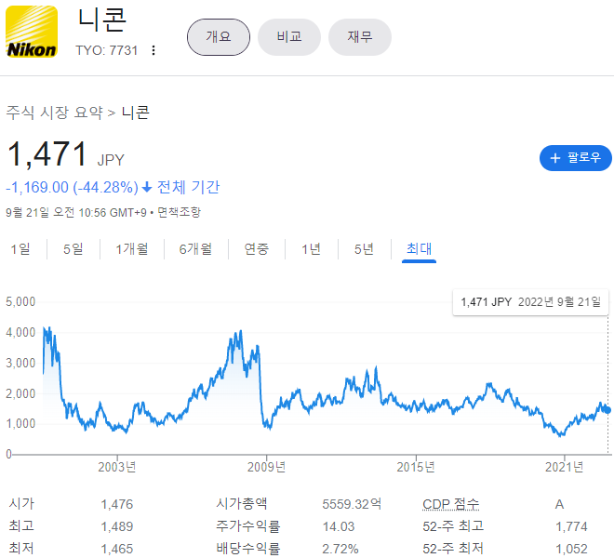Click the 주식 시장 요약 breadcrumb link
The image size is (614, 558).
55,113
